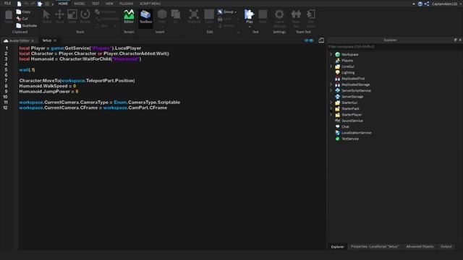The height and width of the screenshot is (260, 463).
Task: Switch to the SCRIPT MENU tab
Action: (x=150, y=4)
